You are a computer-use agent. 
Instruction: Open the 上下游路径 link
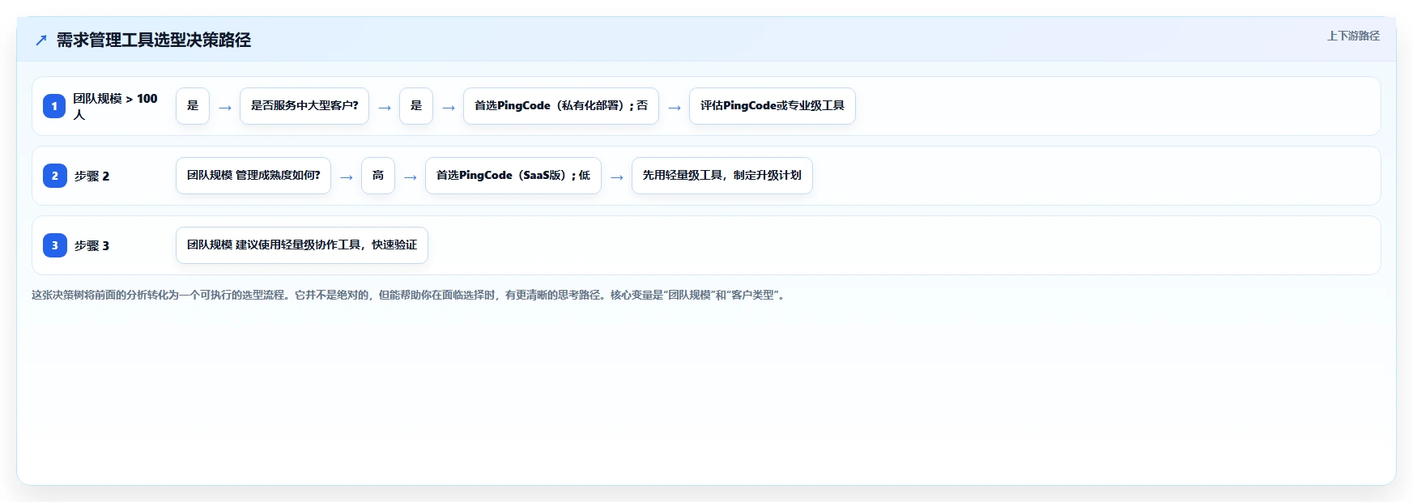coord(1353,36)
